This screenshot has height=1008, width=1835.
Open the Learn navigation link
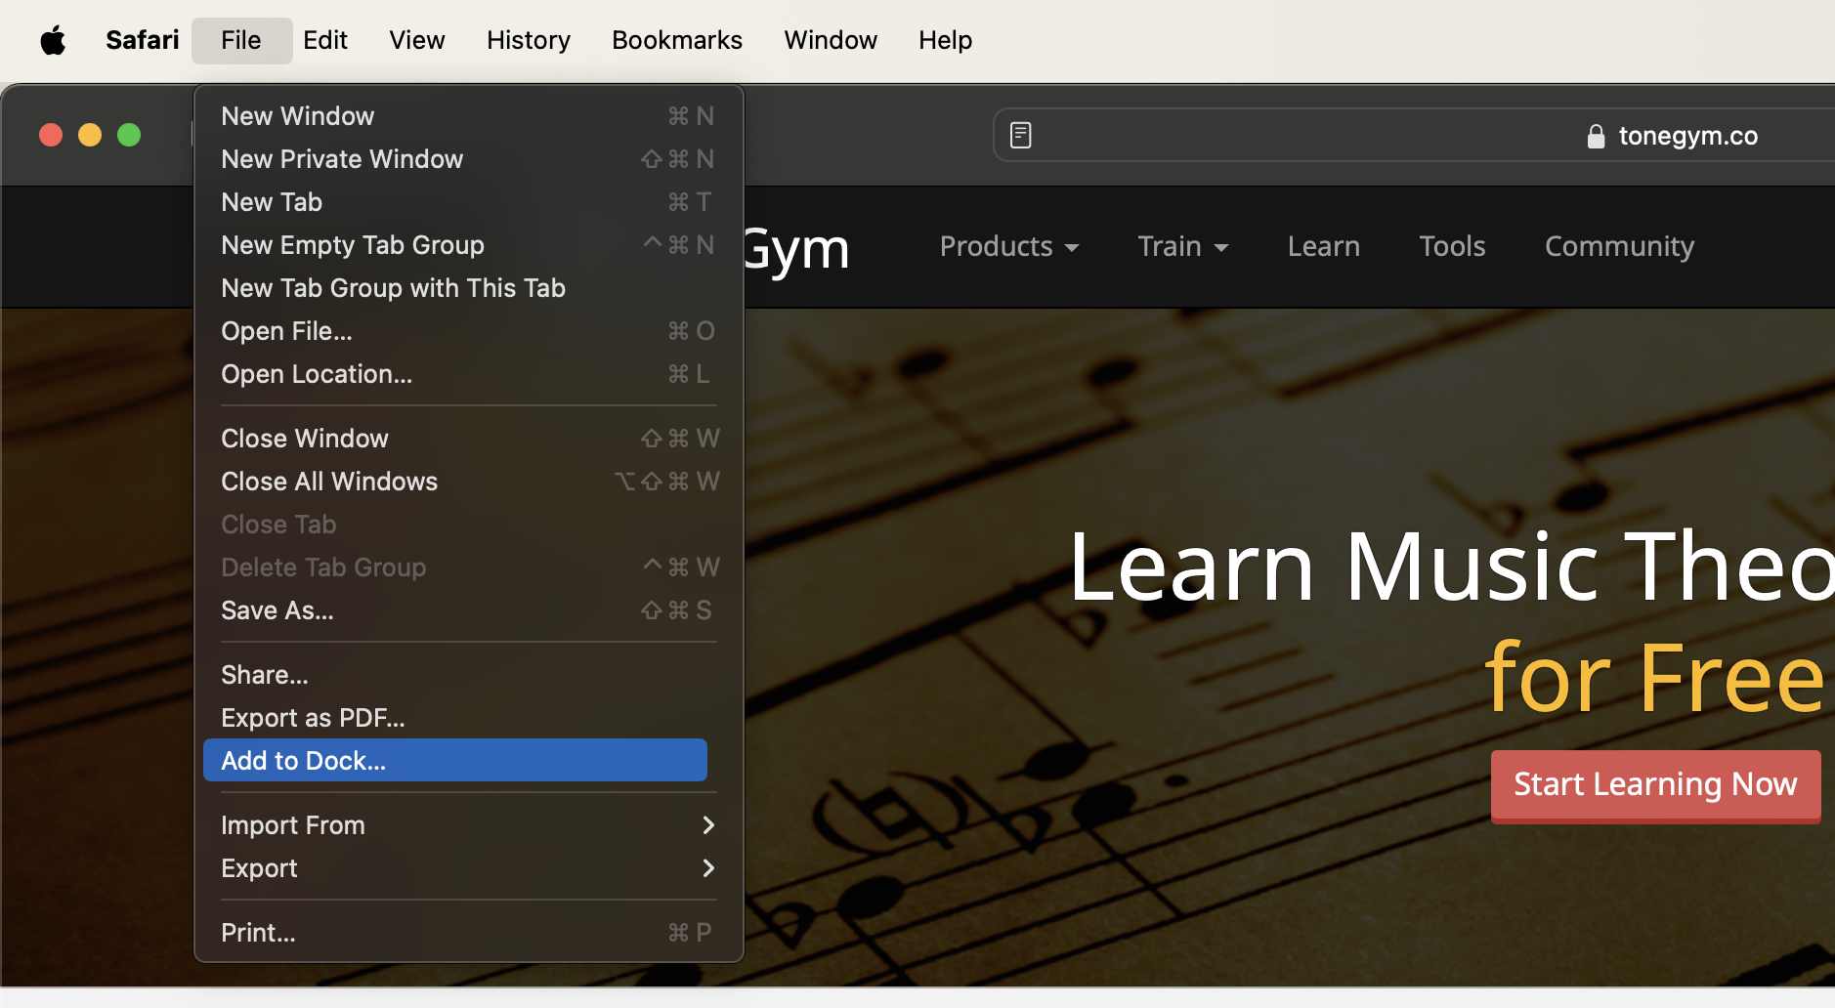pyautogui.click(x=1323, y=246)
